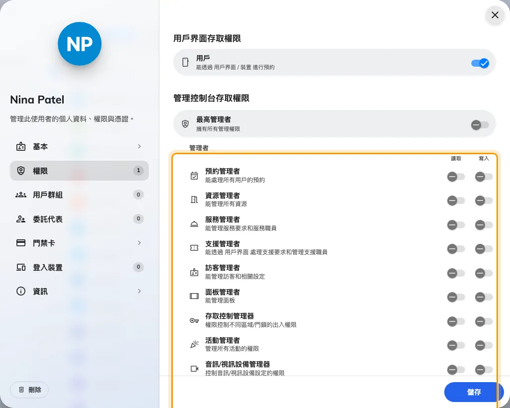Click the shield icon beside 最高管理者
Image resolution: width=510 pixels, height=408 pixels.
point(185,124)
